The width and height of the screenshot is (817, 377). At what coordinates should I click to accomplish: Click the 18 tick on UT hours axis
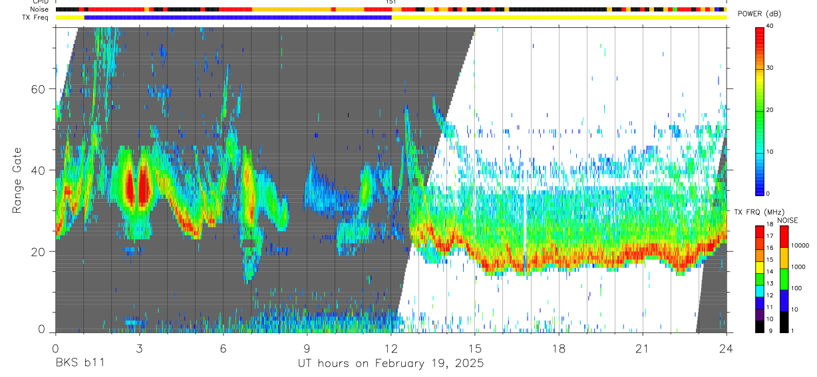point(559,349)
